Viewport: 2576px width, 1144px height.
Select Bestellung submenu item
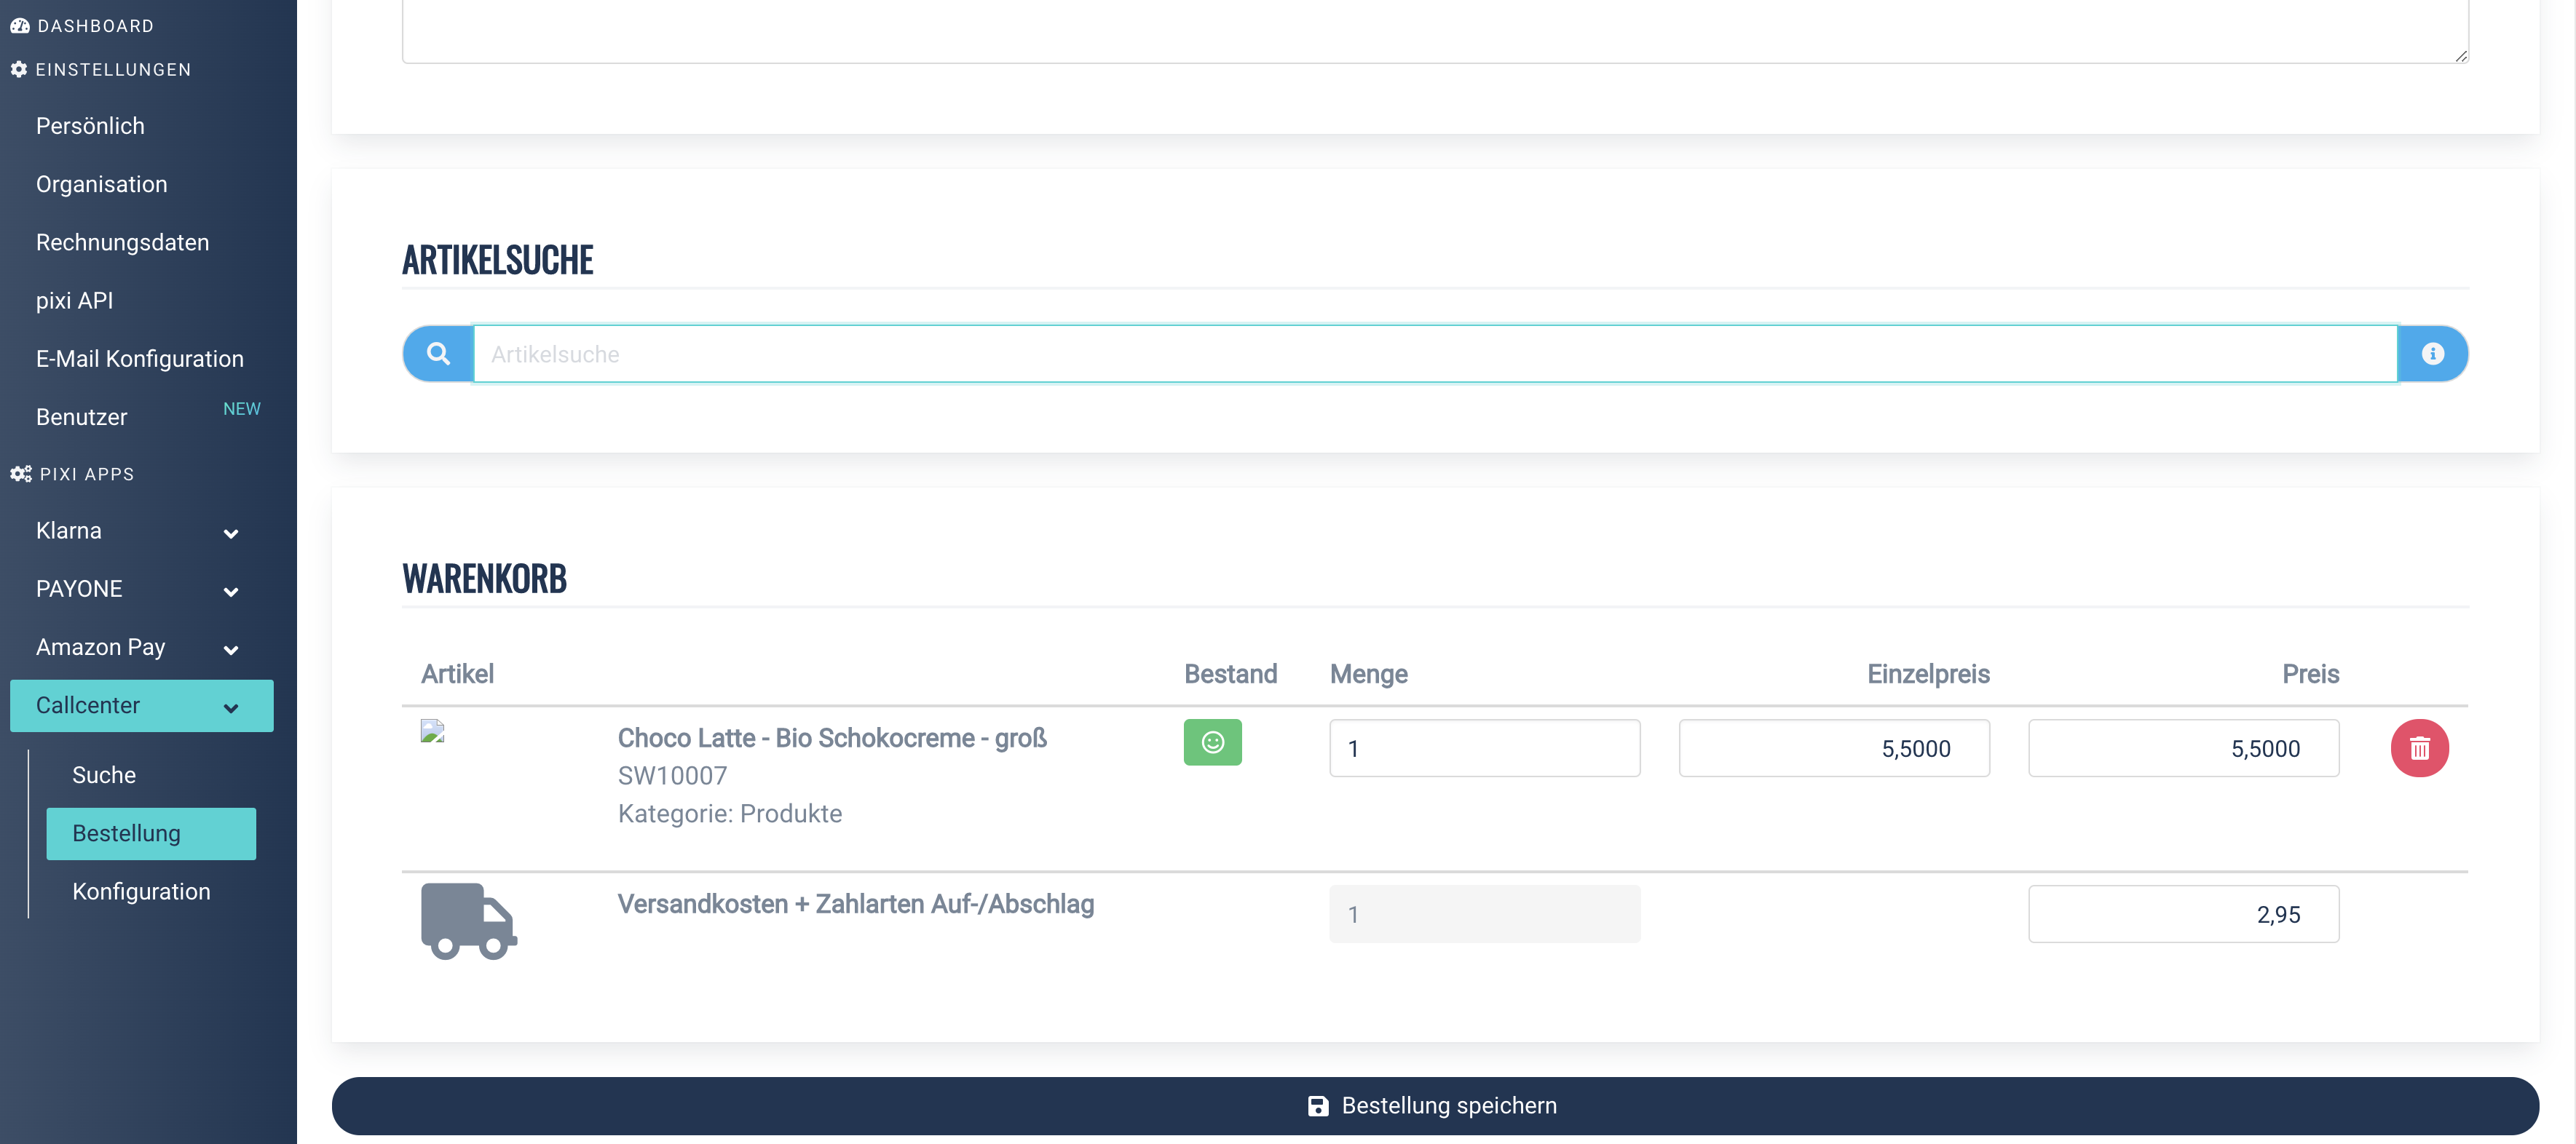(151, 833)
